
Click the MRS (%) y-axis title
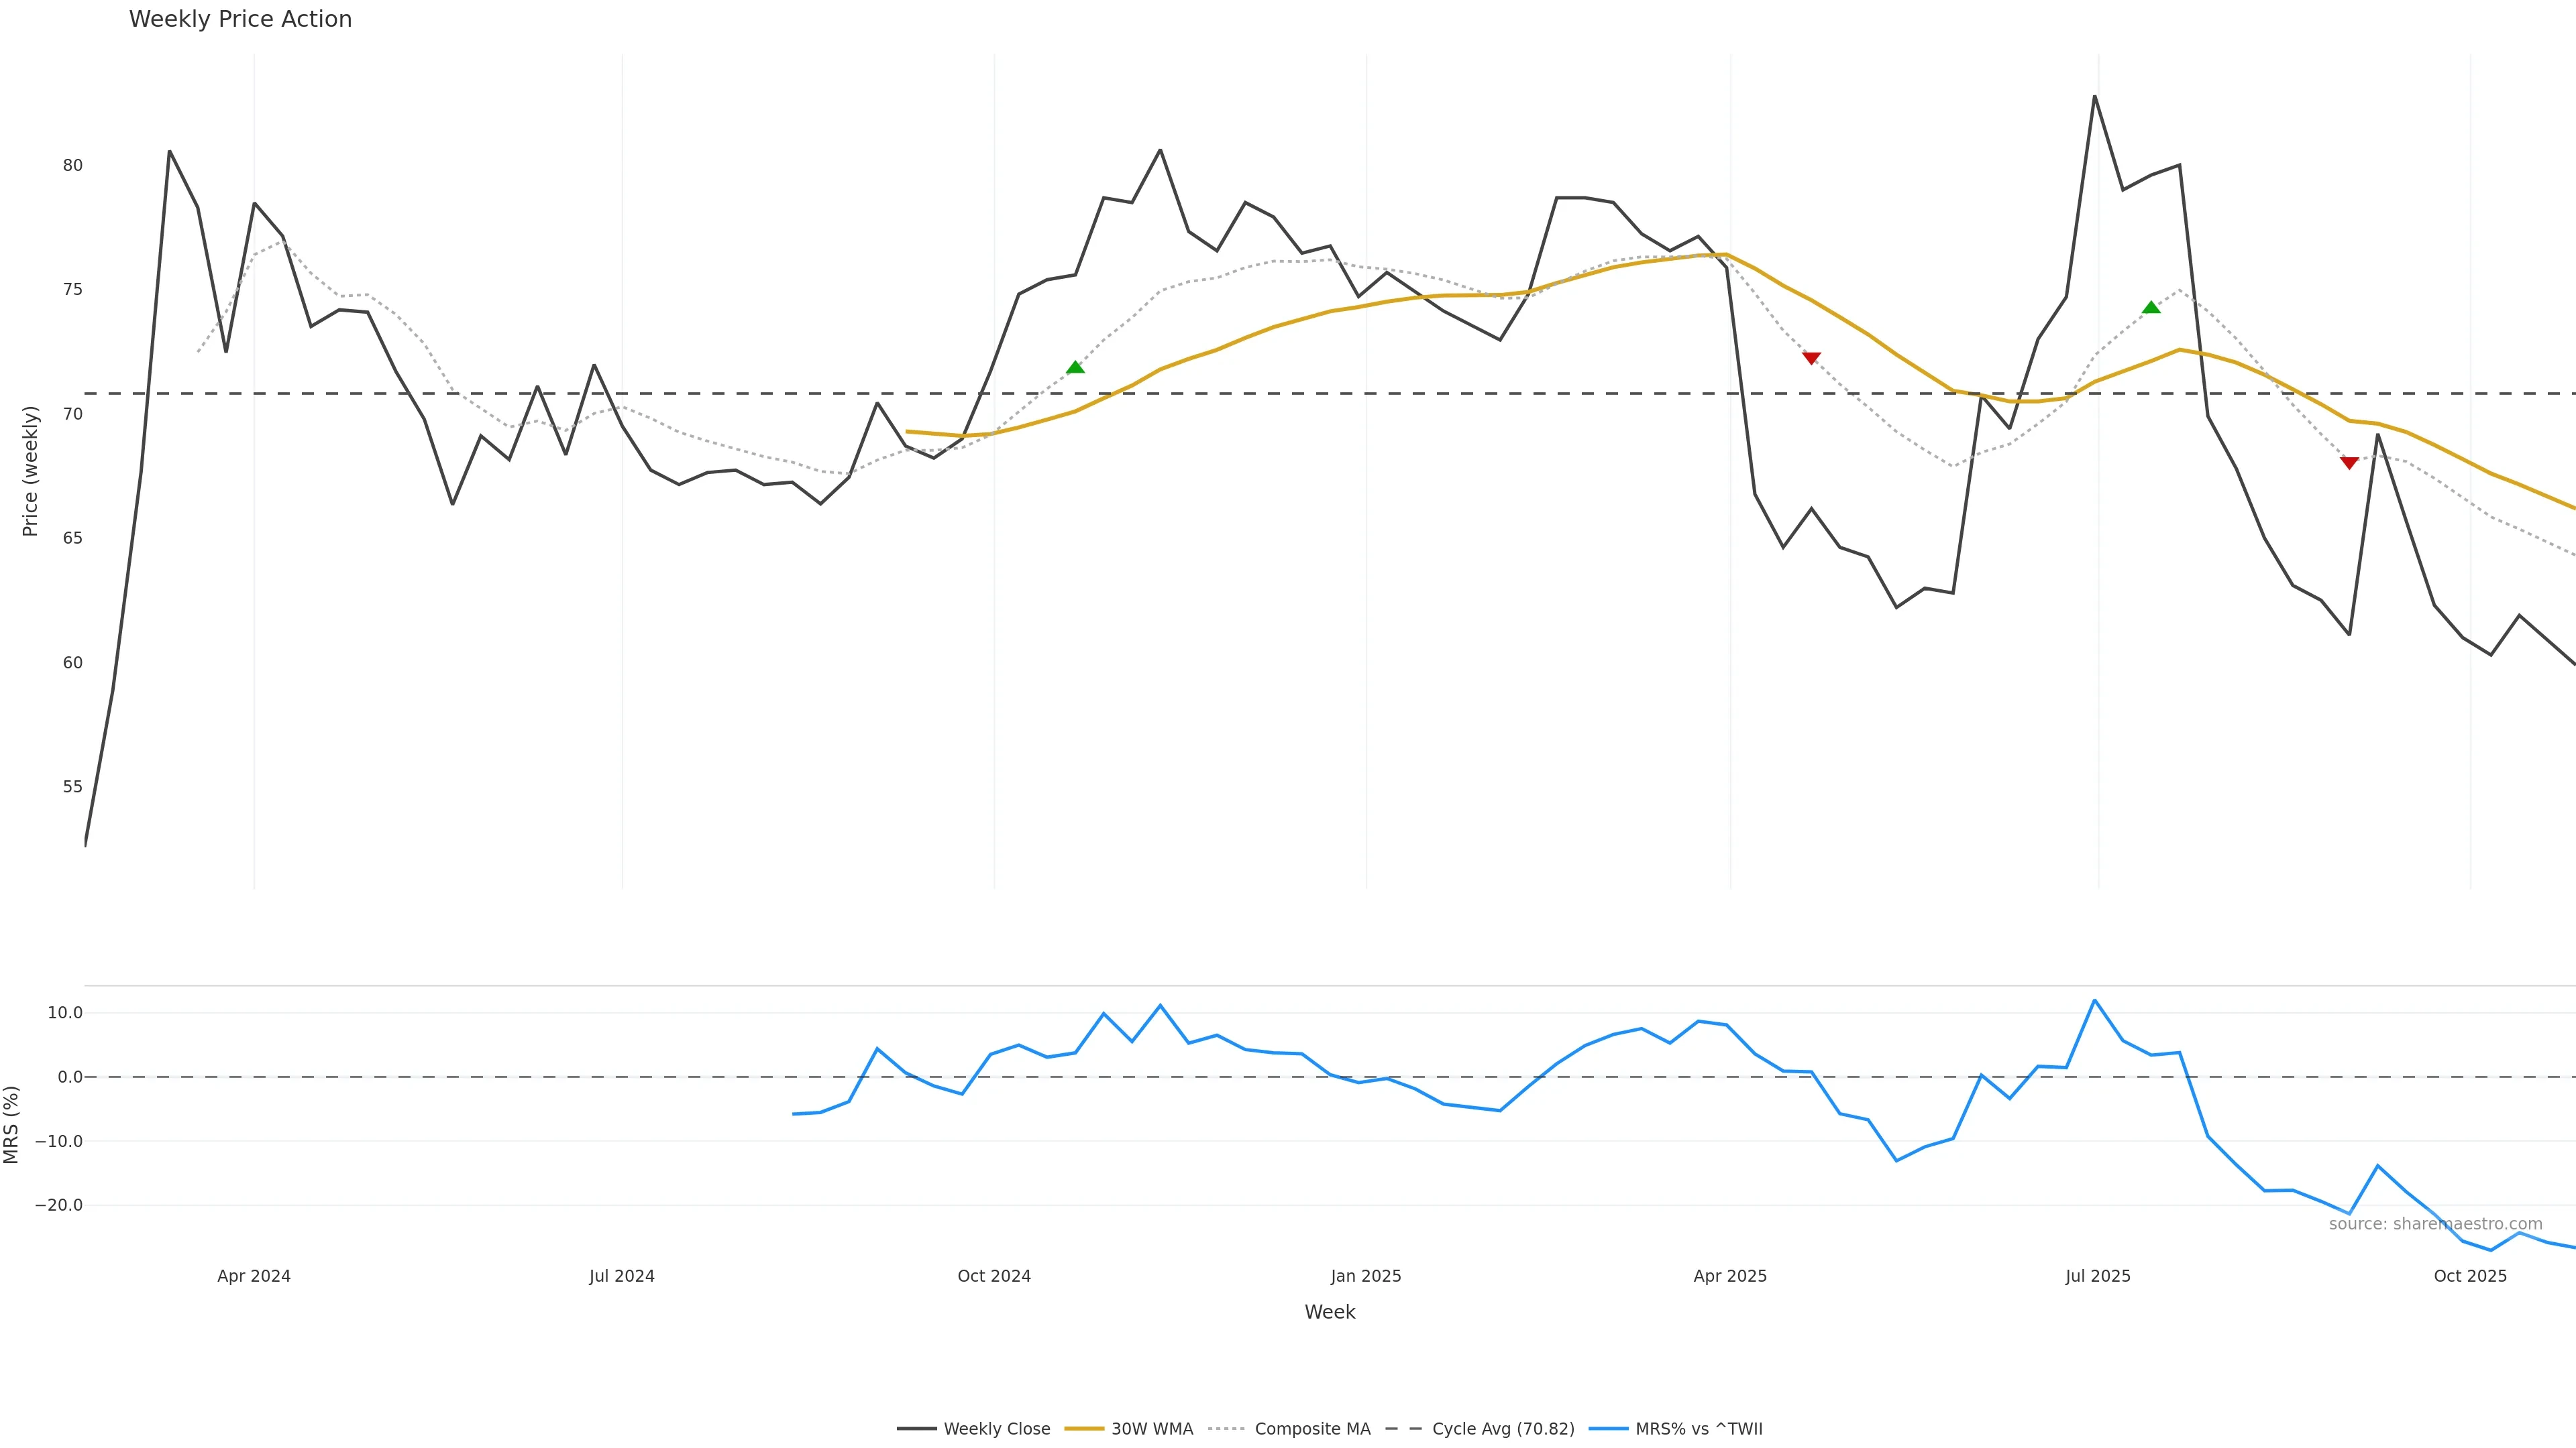12,1124
